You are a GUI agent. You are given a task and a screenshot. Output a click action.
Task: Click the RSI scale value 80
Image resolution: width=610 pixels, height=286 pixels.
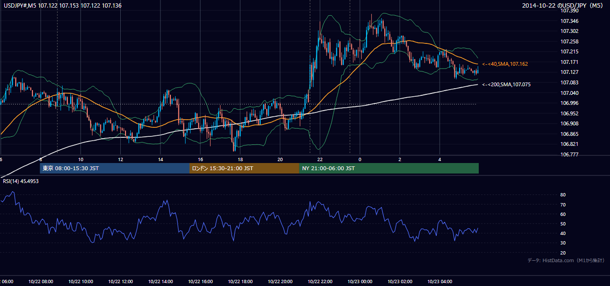563,195
